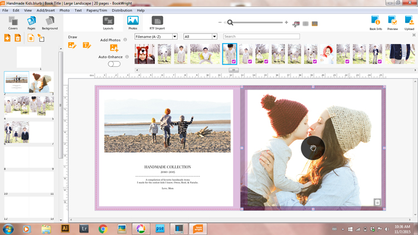
Task: Open Windows Explorer folder from the taskbar
Action: tap(46, 229)
